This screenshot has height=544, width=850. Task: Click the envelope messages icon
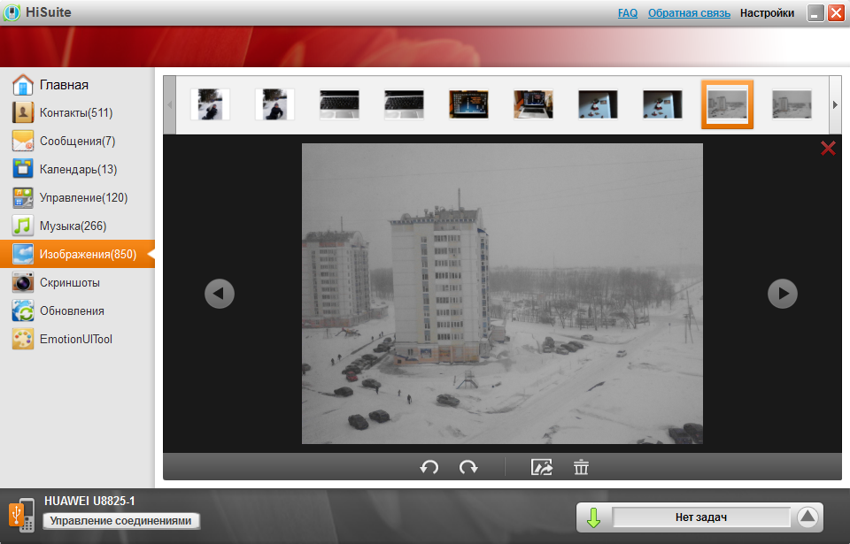coord(23,141)
